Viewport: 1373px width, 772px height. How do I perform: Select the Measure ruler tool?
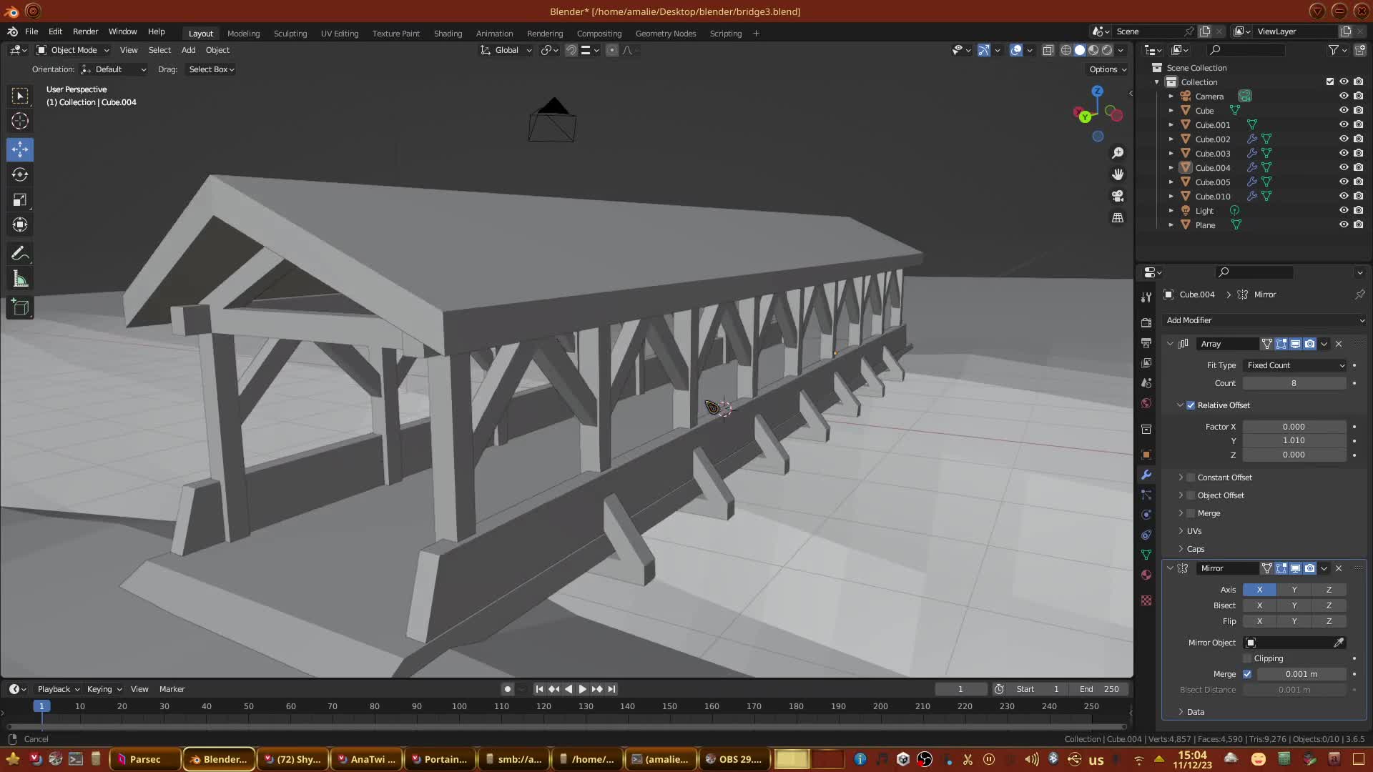(20, 279)
